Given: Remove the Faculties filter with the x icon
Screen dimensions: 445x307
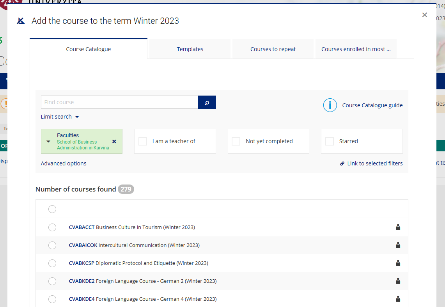Looking at the screenshot, I should pos(114,141).
